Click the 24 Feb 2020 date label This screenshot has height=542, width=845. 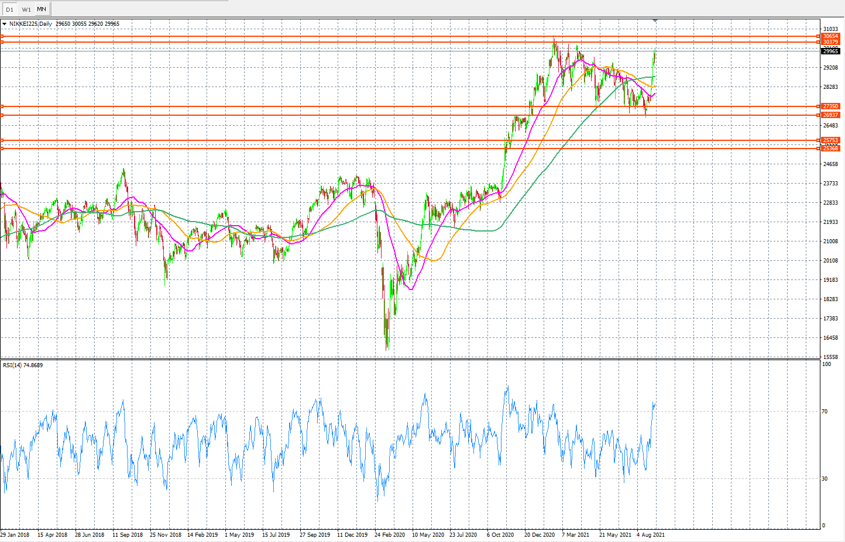point(390,534)
